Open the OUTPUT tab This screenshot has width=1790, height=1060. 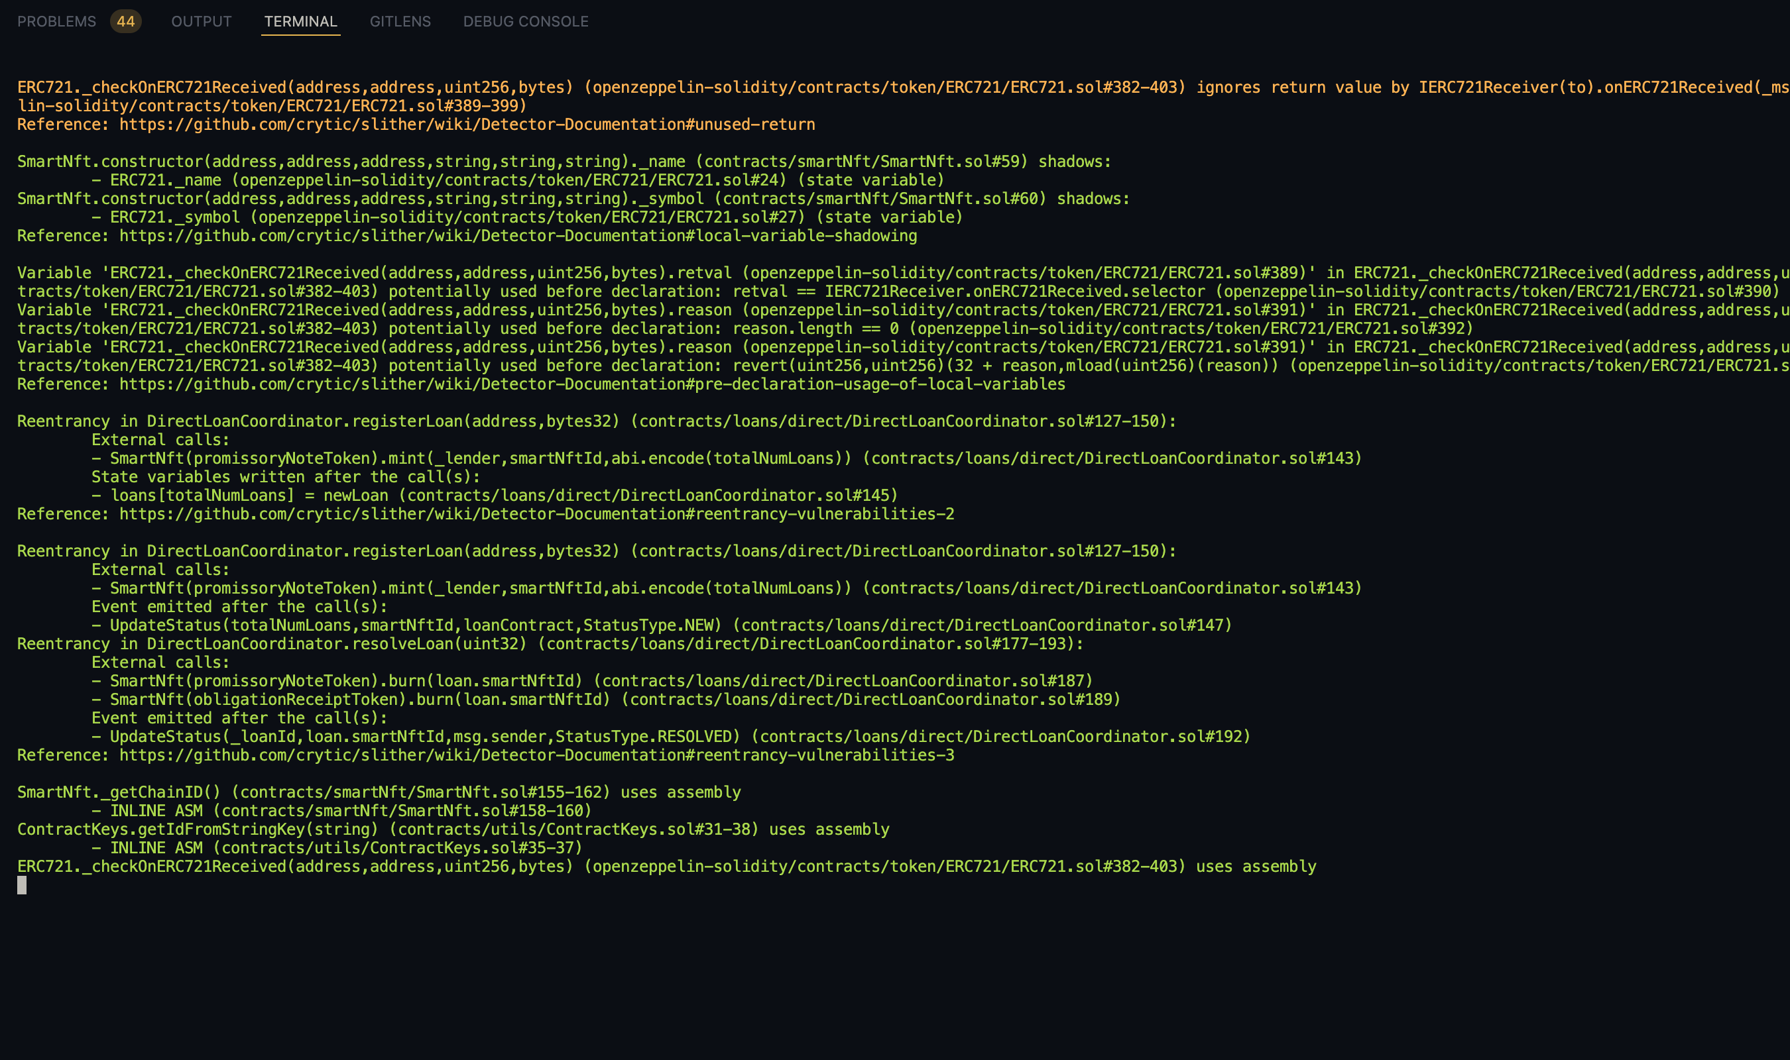click(202, 21)
